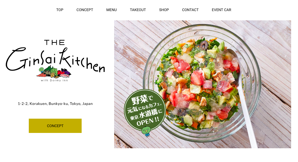Click the black olive on the salad
Image resolution: width=298 pixels, height=162 pixels.
tap(204, 45)
